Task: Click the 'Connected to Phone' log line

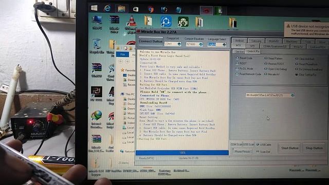Action: [154, 96]
